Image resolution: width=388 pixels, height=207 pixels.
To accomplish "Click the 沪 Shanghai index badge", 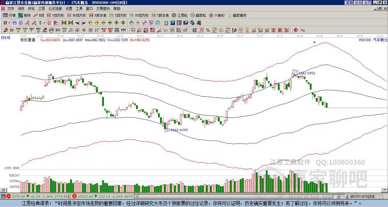I will (x=8, y=196).
